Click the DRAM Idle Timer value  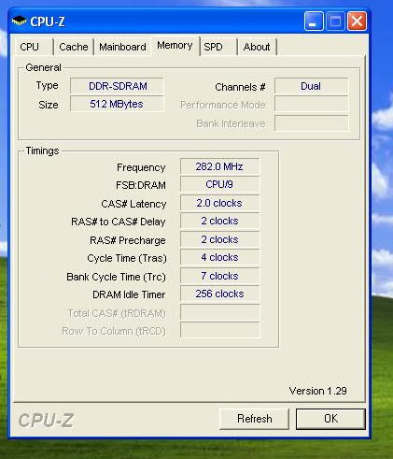(x=219, y=294)
